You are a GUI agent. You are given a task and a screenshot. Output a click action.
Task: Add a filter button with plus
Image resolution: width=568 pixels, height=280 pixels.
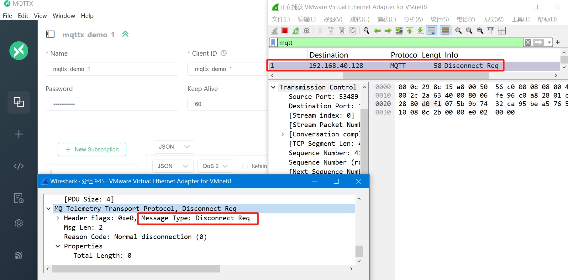558,42
